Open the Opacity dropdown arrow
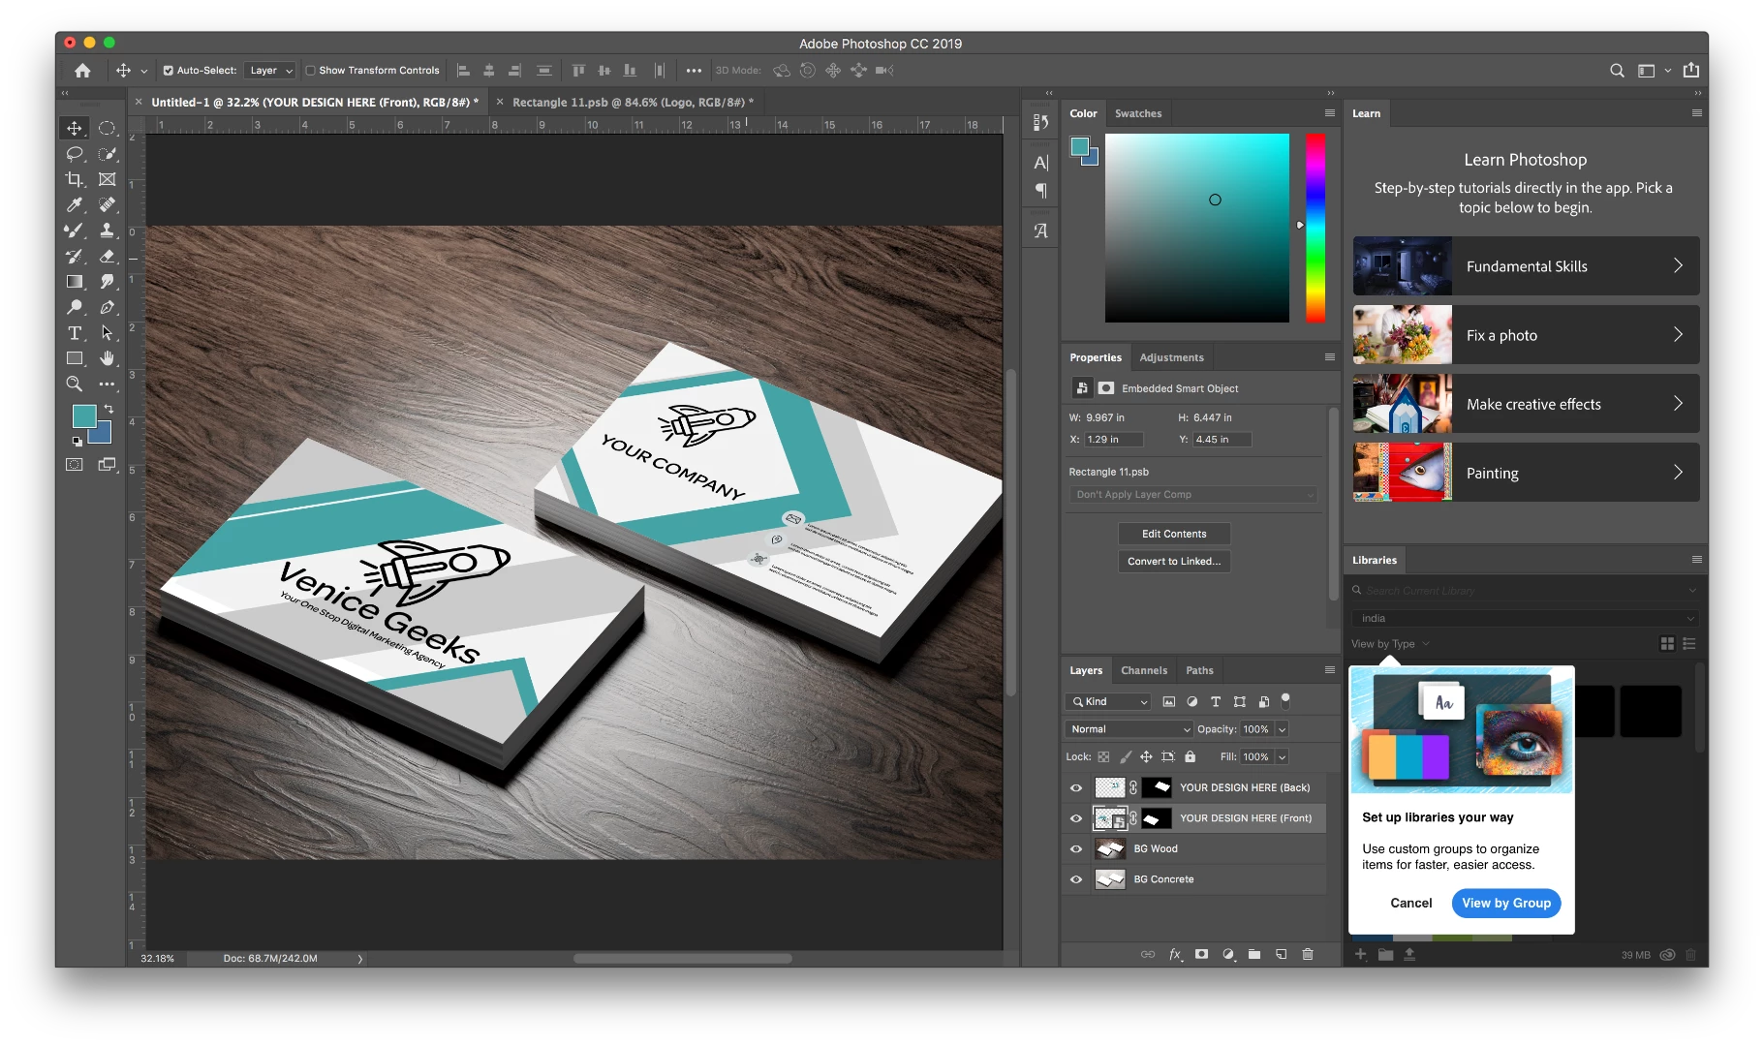The height and width of the screenshot is (1046, 1764). pos(1283,729)
